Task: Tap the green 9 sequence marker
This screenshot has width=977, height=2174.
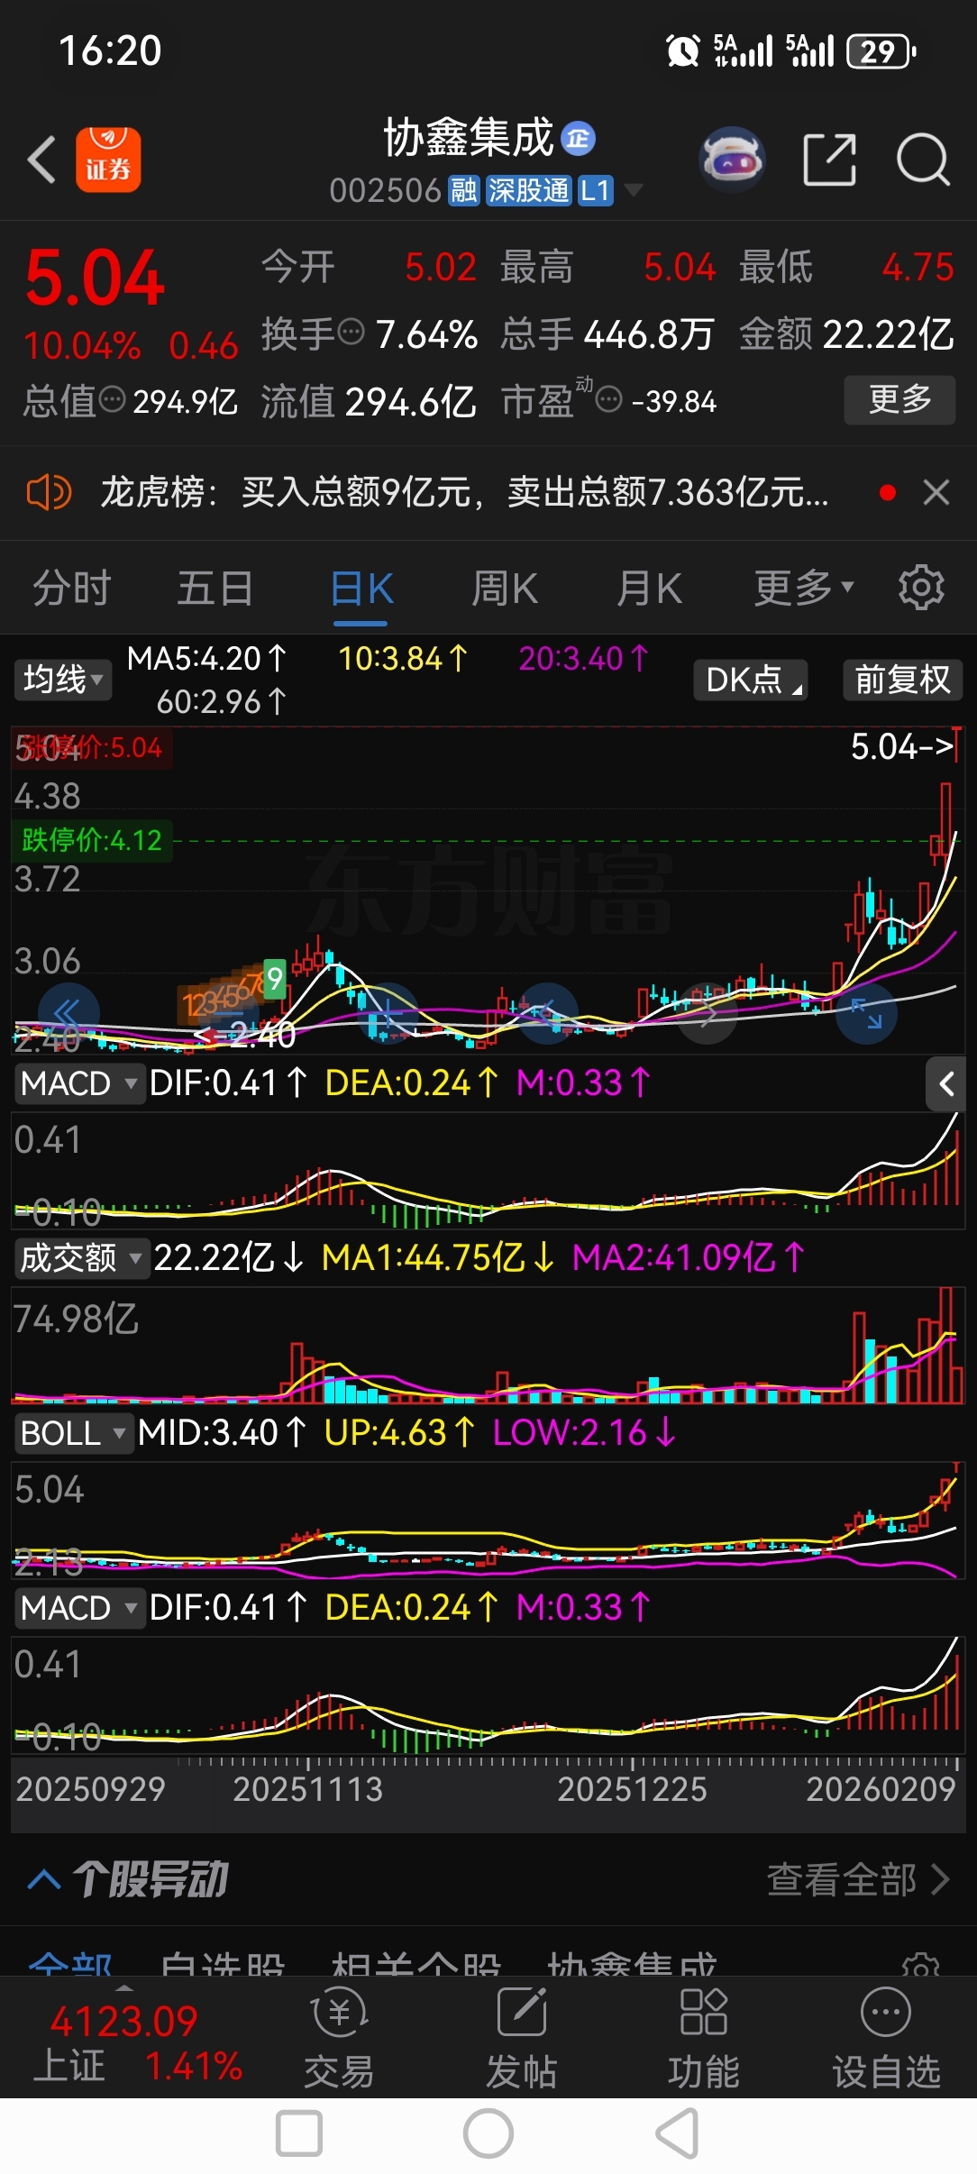Action: (275, 978)
